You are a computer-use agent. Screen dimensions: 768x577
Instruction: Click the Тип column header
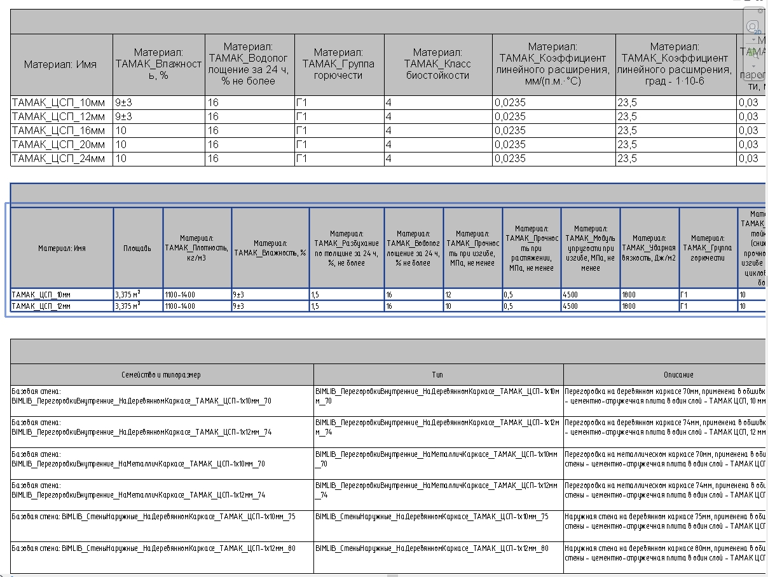[x=438, y=375]
